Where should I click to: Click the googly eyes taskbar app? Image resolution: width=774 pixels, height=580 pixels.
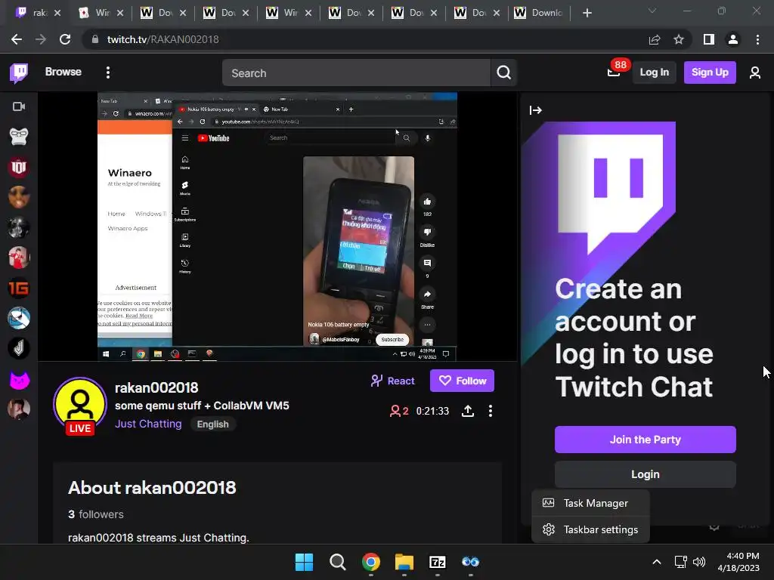pyautogui.click(x=470, y=562)
